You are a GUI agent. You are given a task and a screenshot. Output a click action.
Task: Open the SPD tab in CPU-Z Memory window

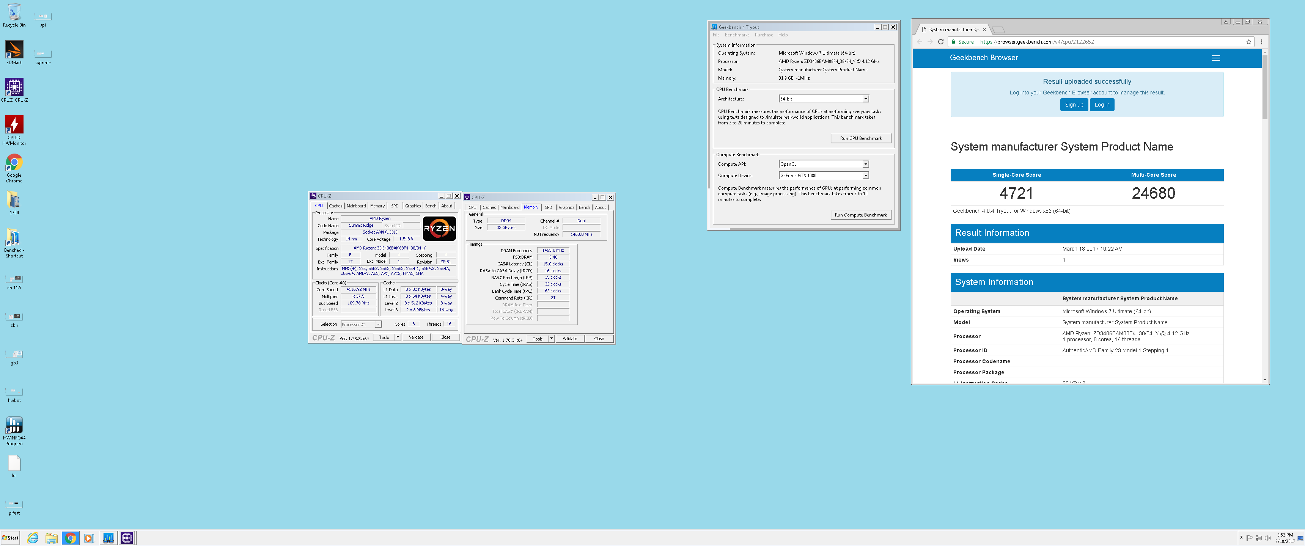[548, 207]
